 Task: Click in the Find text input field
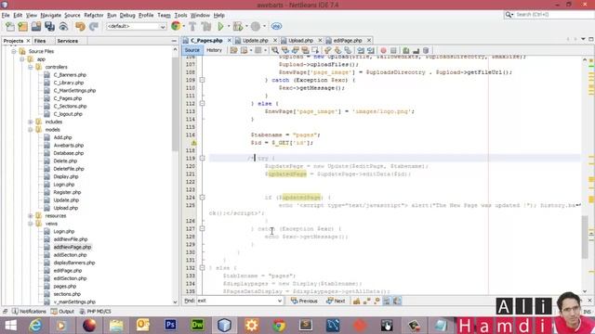coord(237,301)
